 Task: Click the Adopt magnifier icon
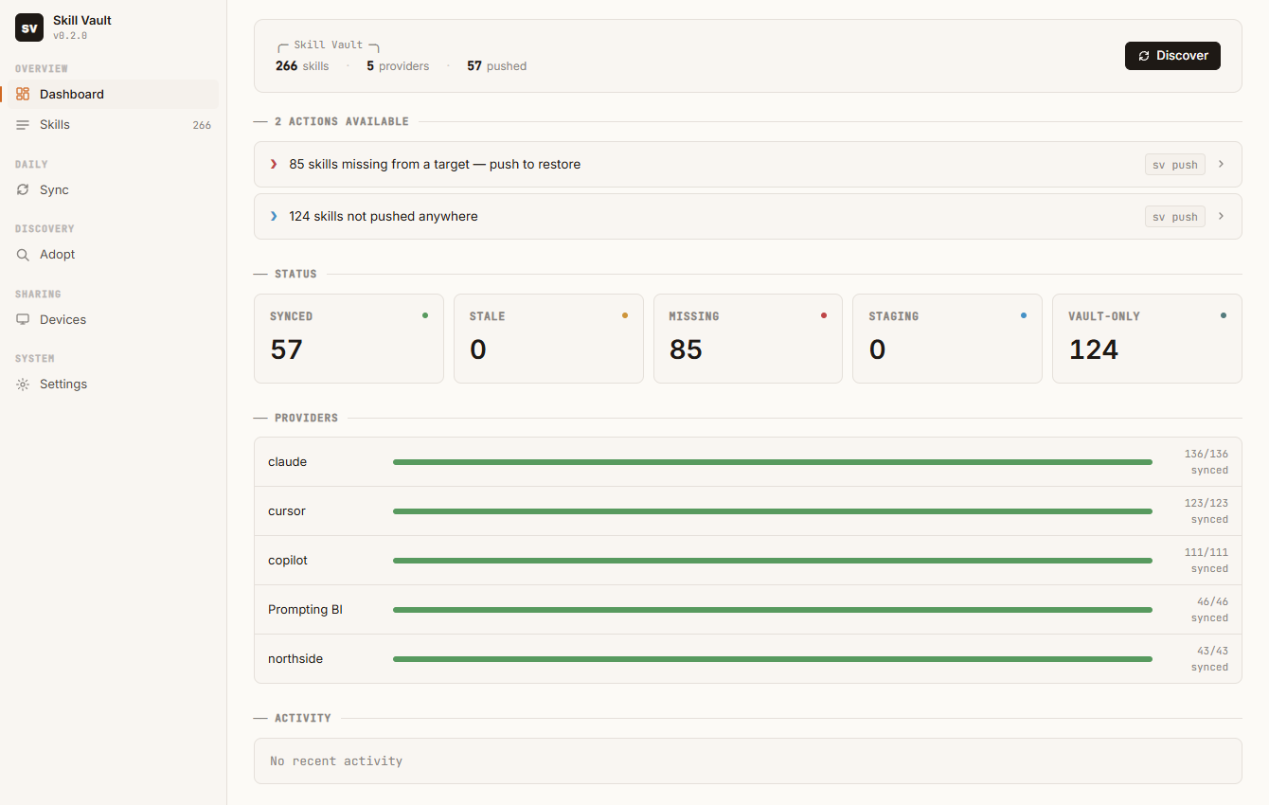(23, 255)
